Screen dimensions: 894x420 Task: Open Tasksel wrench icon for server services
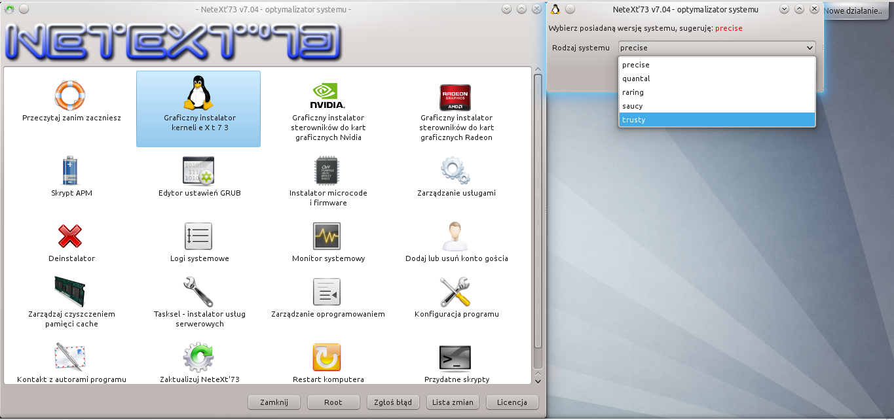198,291
